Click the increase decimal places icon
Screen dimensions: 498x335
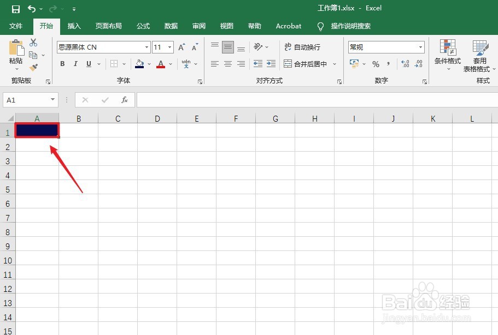(405, 64)
